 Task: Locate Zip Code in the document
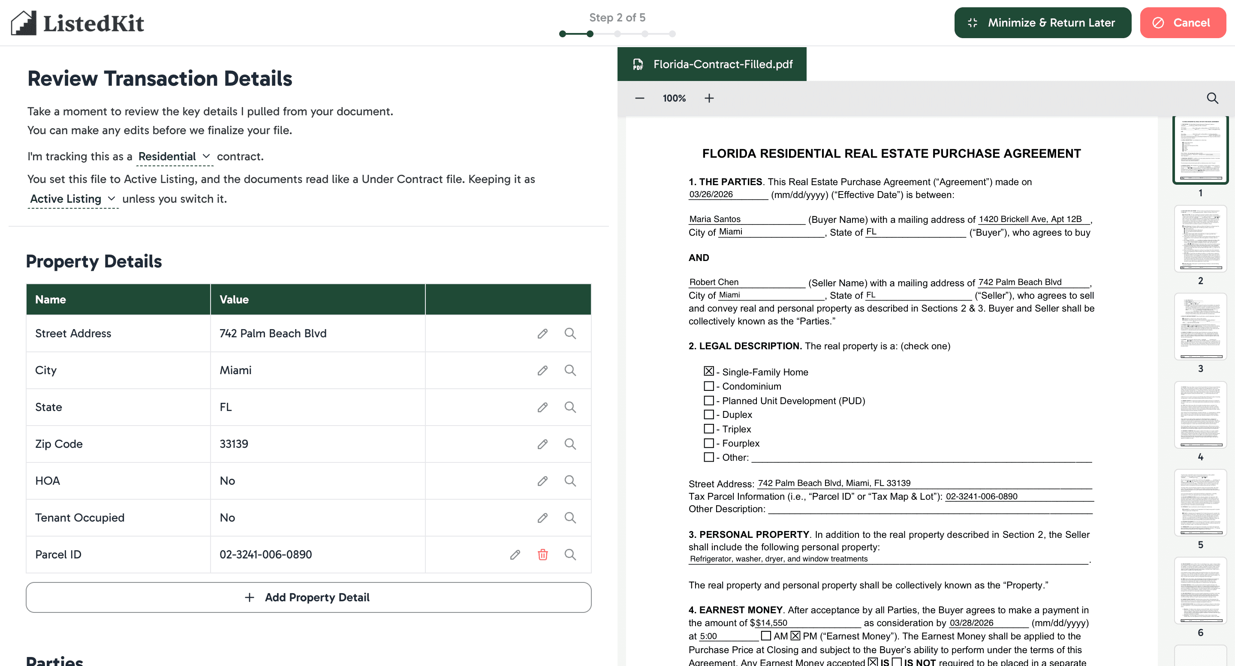click(569, 444)
